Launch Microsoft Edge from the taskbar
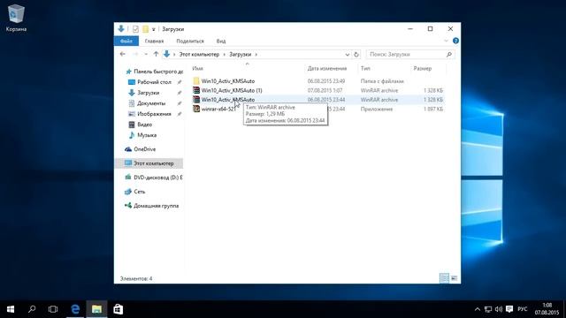Viewport: 566px width, 318px height. [75, 309]
